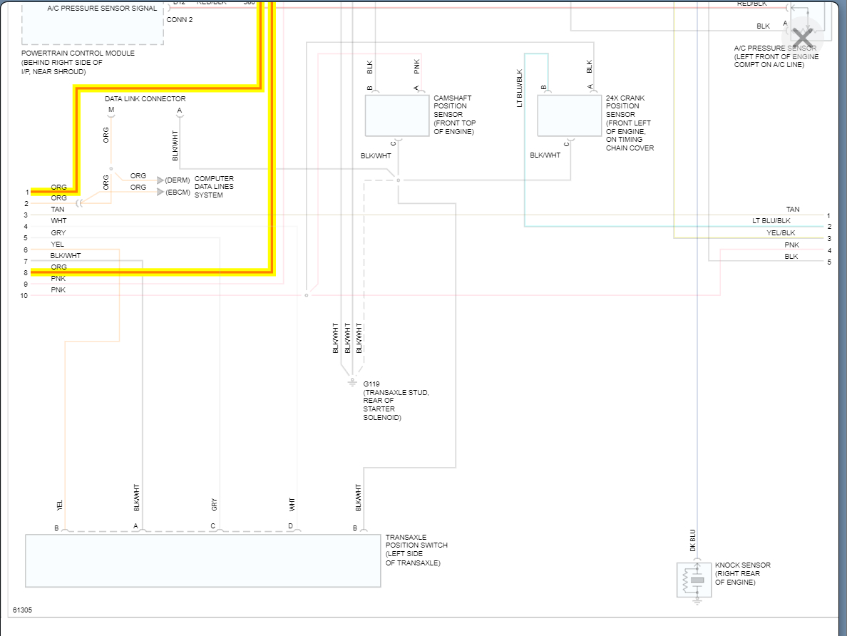The height and width of the screenshot is (636, 847).
Task: Select the DATA LINK CONNECTOR label
Action: coord(145,99)
